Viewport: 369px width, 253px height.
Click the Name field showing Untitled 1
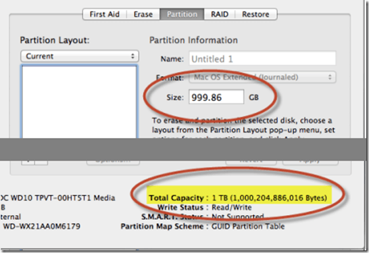click(262, 58)
